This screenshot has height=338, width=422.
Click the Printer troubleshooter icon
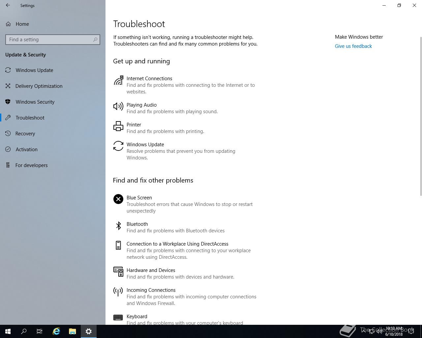[118, 126]
